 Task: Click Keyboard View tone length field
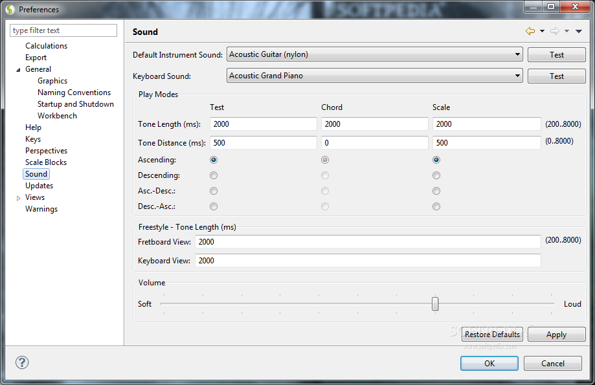tap(368, 261)
